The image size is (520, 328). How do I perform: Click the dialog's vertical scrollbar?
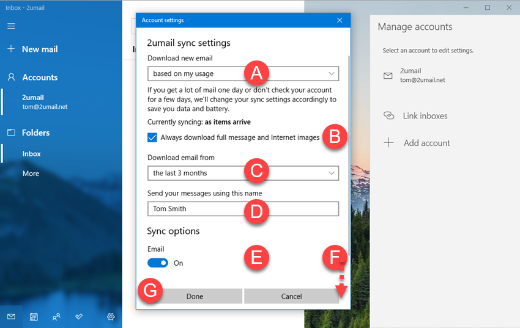tap(349, 156)
